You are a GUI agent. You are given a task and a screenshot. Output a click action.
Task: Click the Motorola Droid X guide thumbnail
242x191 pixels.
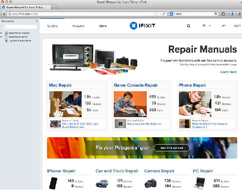[185, 124]
